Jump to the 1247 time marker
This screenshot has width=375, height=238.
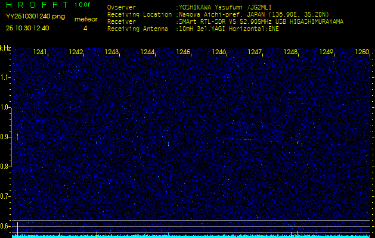255,52
